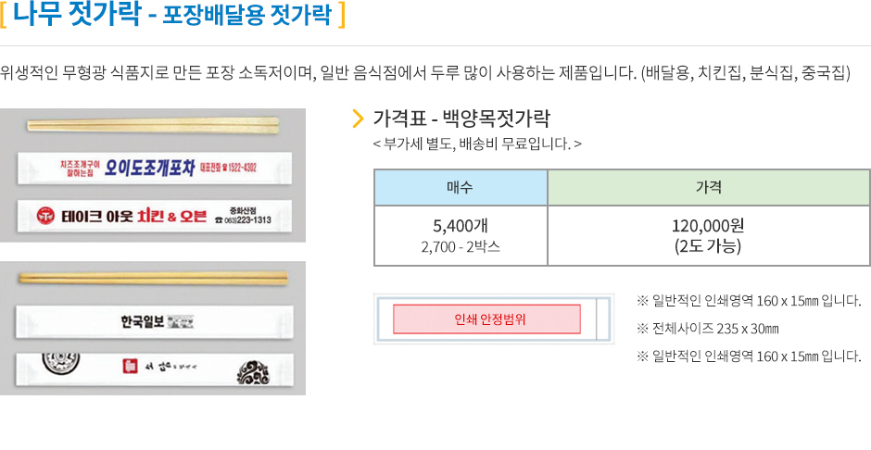Click the red square stamp logo on wrapper
Screen dimensions: 871x450
tap(130, 367)
